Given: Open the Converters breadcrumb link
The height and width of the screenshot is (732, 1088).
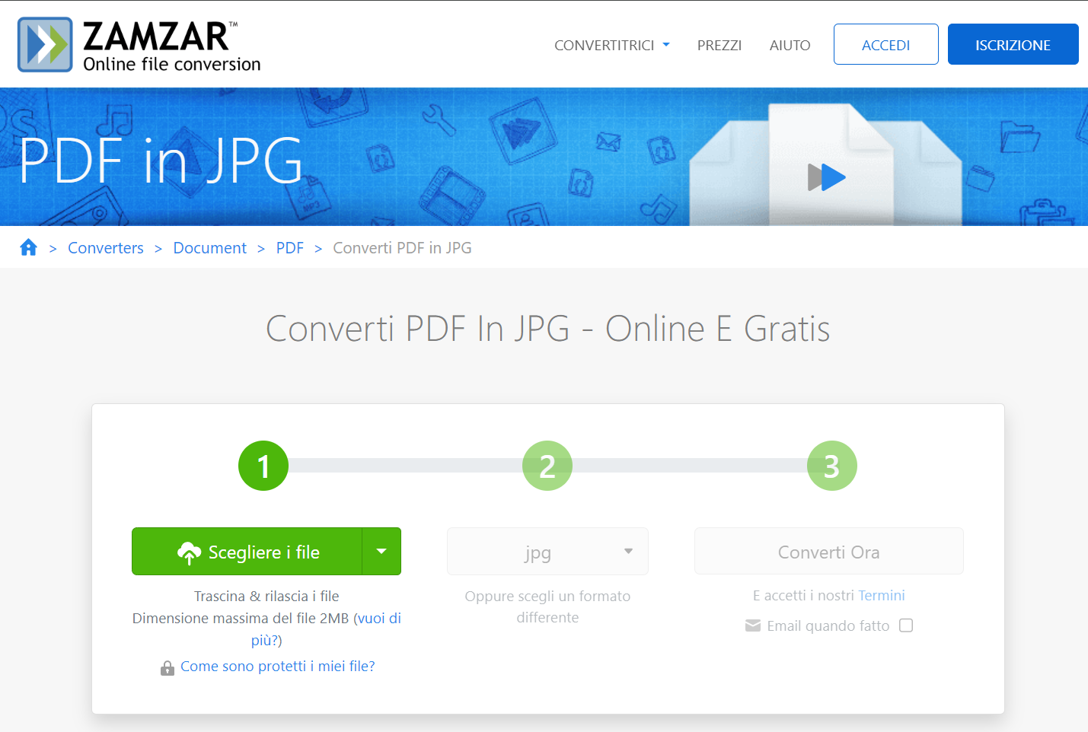Looking at the screenshot, I should coord(106,248).
